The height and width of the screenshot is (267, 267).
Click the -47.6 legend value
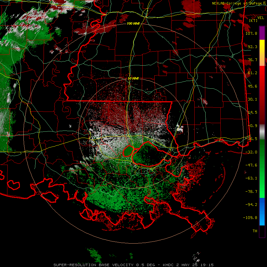click(251, 165)
